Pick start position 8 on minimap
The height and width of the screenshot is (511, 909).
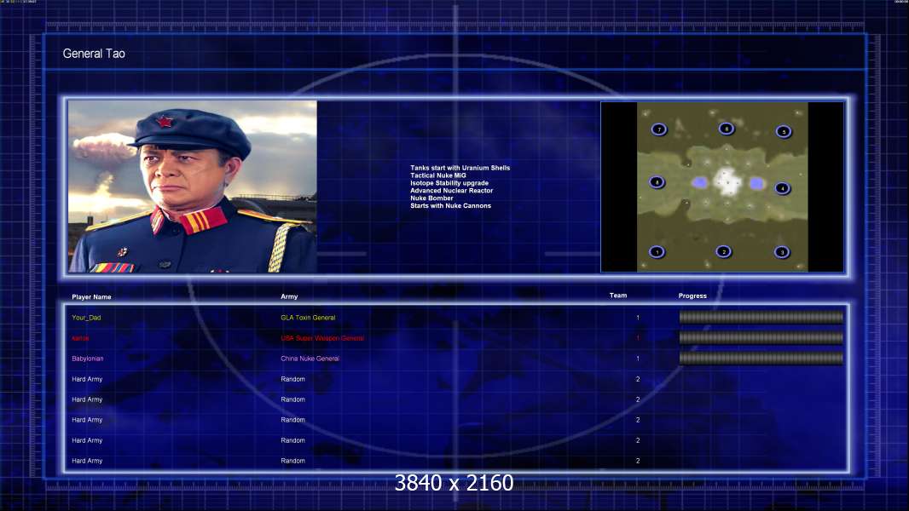click(657, 182)
